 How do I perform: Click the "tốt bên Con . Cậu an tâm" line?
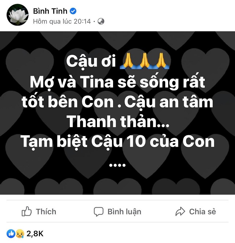click(117, 102)
